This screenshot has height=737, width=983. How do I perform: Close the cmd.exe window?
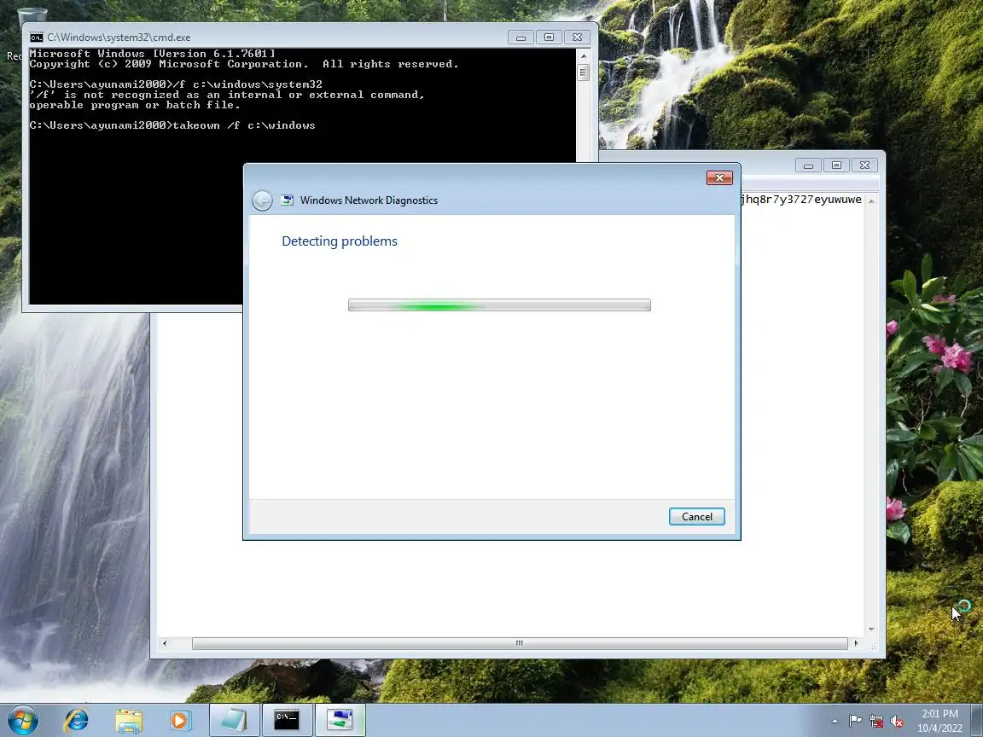[577, 38]
